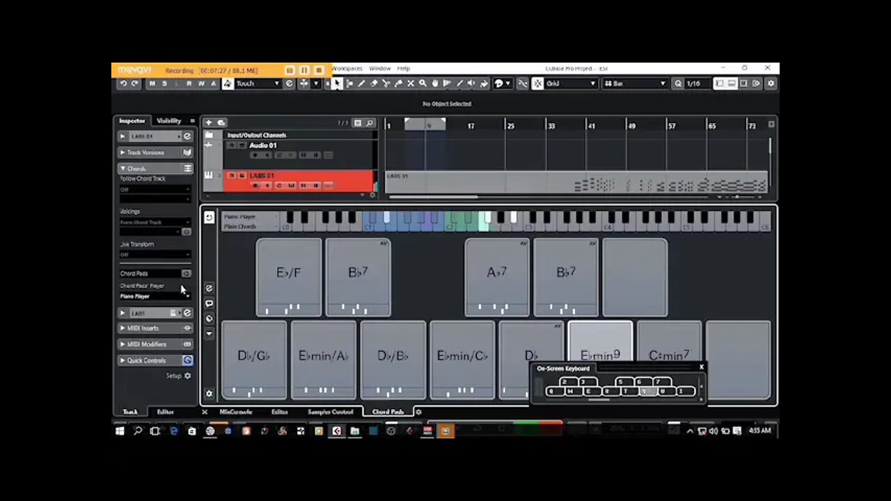
Task: Click ruler marker at bar 33
Action: (x=551, y=126)
